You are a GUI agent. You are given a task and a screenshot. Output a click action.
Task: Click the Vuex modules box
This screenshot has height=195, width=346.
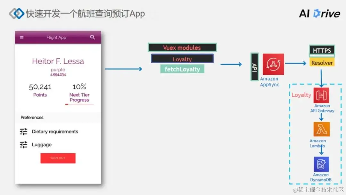(182, 47)
